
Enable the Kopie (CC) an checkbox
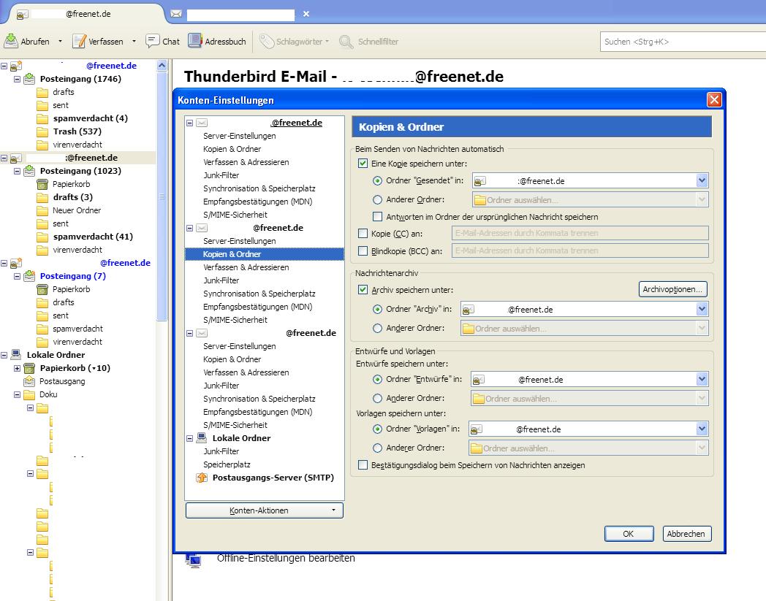363,234
